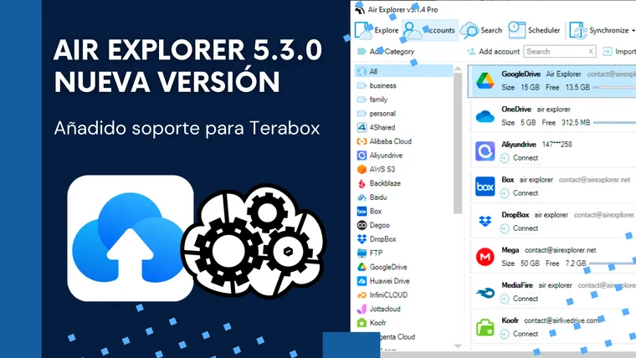Switch to the Accounts view
Screen dimensions: 636x358
430,30
